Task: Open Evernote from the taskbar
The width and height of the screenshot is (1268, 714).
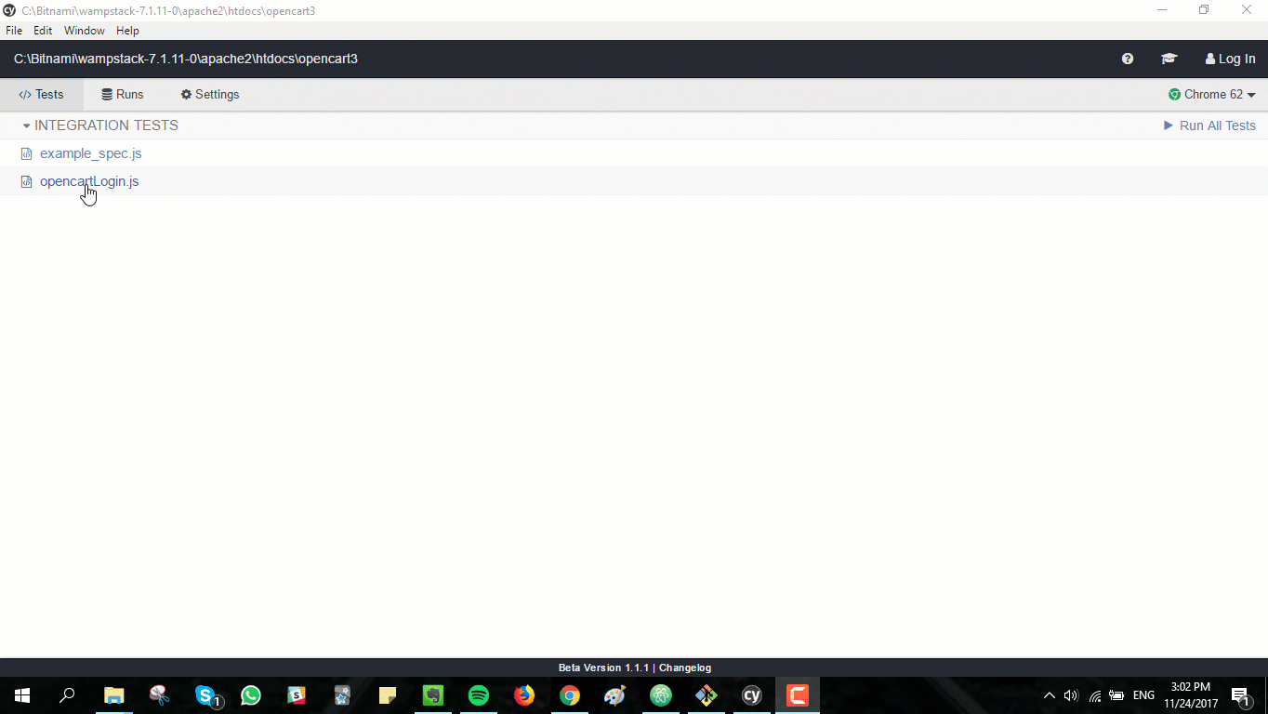Action: click(x=433, y=695)
